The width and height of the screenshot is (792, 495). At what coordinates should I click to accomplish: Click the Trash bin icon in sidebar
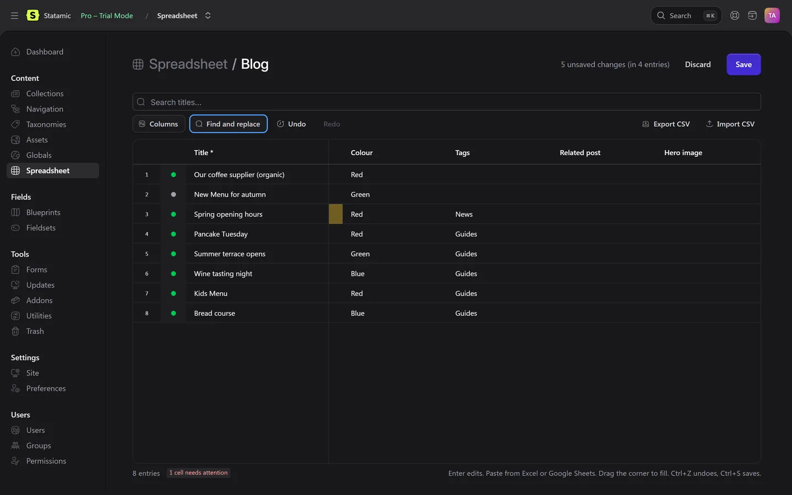[15, 331]
